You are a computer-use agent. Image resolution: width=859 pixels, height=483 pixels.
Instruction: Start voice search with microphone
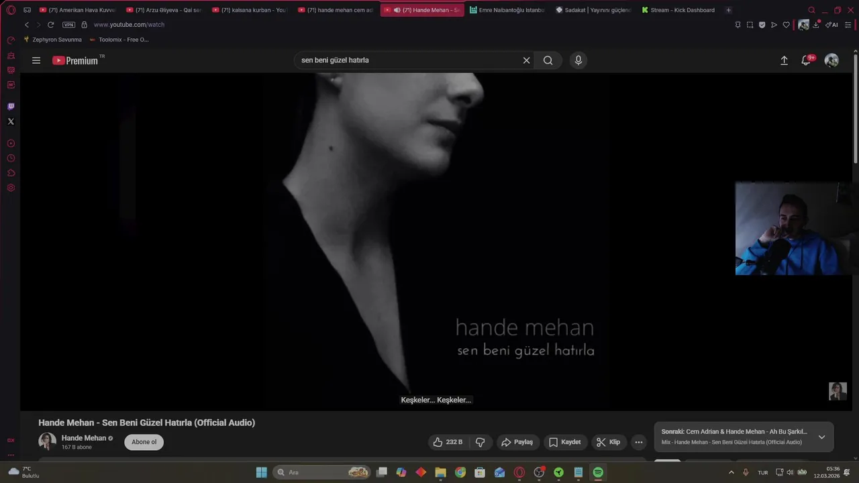pos(578,60)
